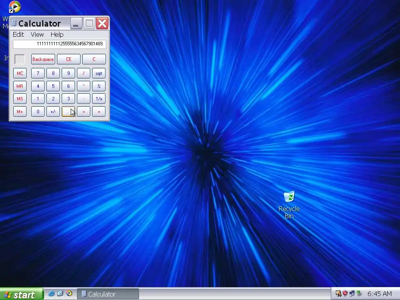Hit the C clear button
This screenshot has width=400, height=300.
(x=94, y=59)
